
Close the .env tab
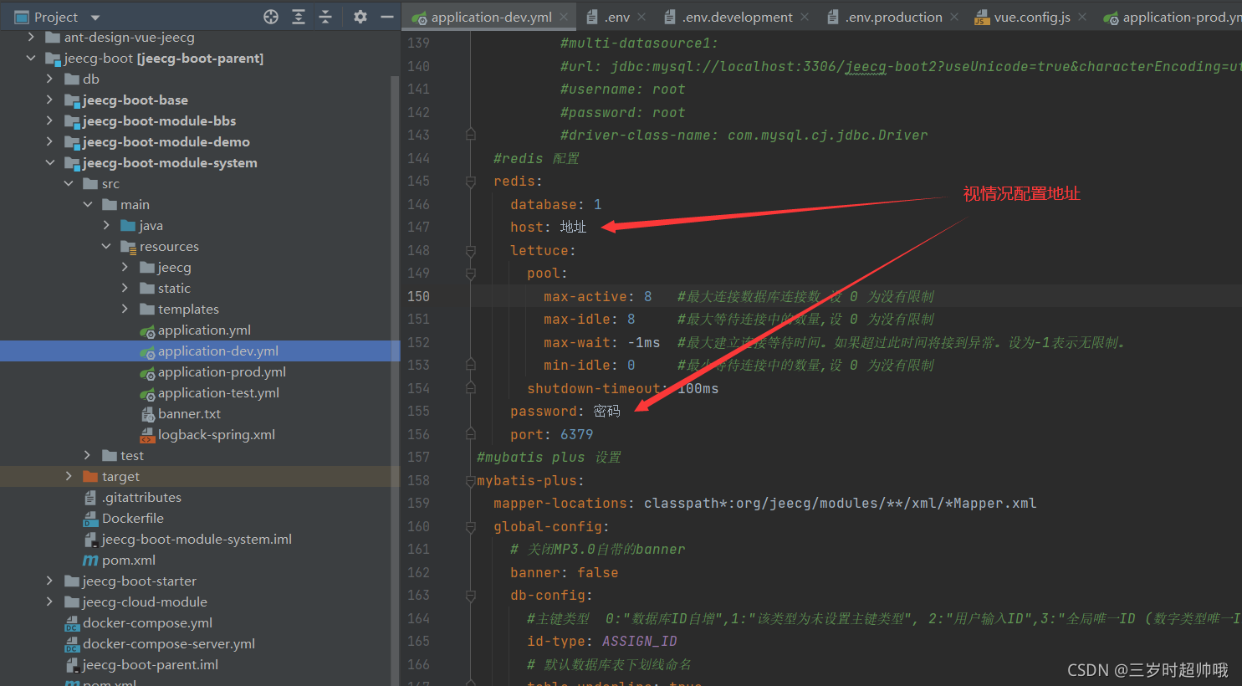coord(641,17)
